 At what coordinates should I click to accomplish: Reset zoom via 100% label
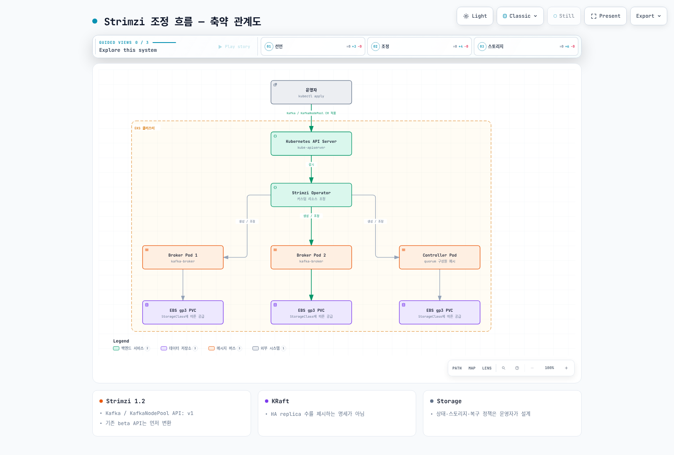(x=549, y=368)
